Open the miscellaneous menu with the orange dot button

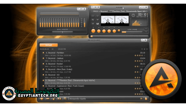[x=54, y=99]
